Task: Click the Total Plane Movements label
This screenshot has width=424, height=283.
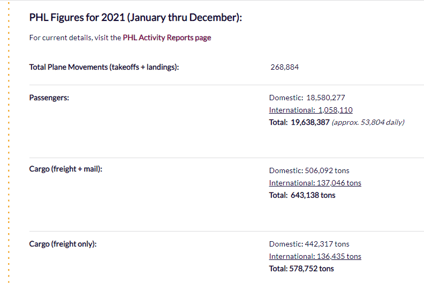Action: (x=104, y=68)
